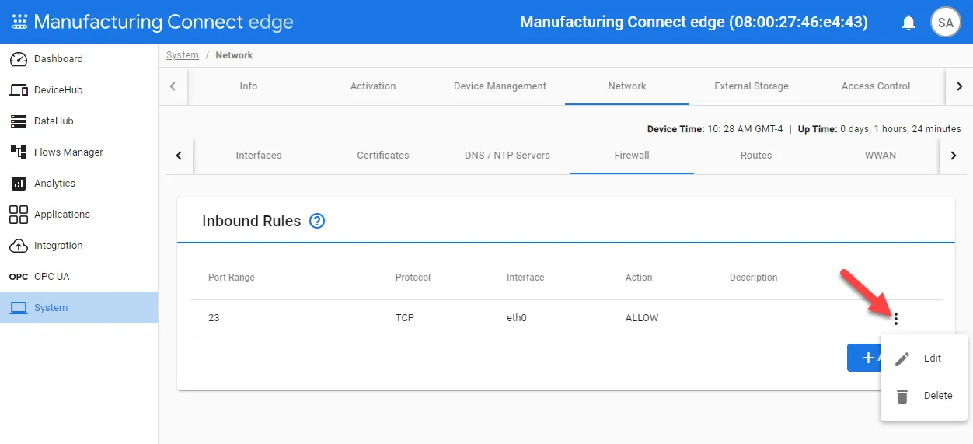Open OPC UA from sidebar
The height and width of the screenshot is (444, 973).
click(78, 277)
